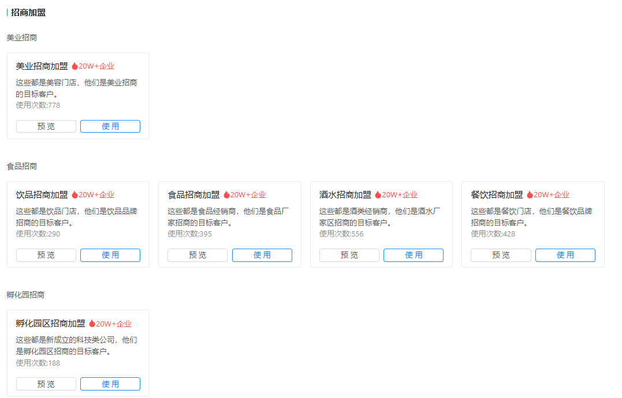Image resolution: width=622 pixels, height=398 pixels.
Task: Click the flame icon on 酒水招商加盟
Action: pos(378,195)
